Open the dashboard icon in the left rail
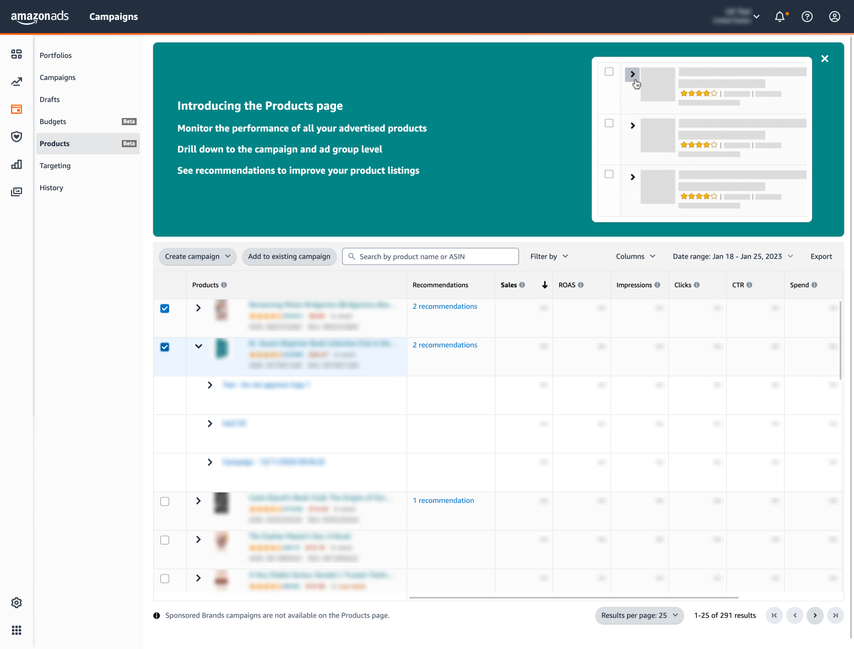Image resolution: width=854 pixels, height=649 pixels. pos(17,54)
